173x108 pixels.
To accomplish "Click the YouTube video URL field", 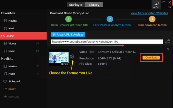I will pos(107,42).
